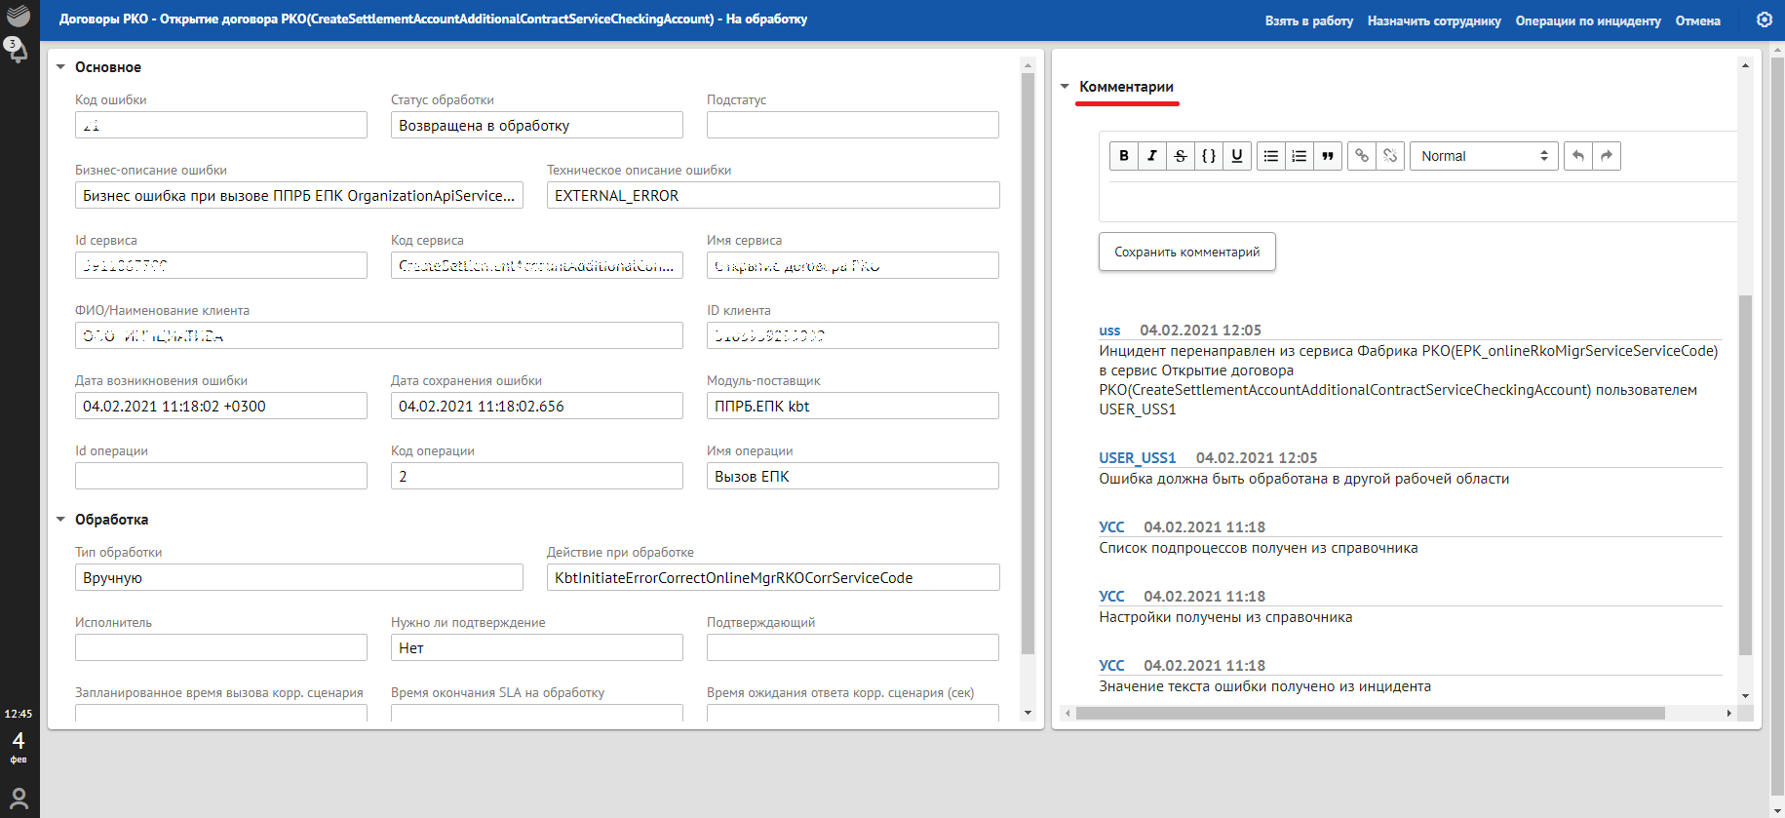Open Операции по инциденту menu
The width and height of the screenshot is (1785, 818).
click(x=1587, y=20)
